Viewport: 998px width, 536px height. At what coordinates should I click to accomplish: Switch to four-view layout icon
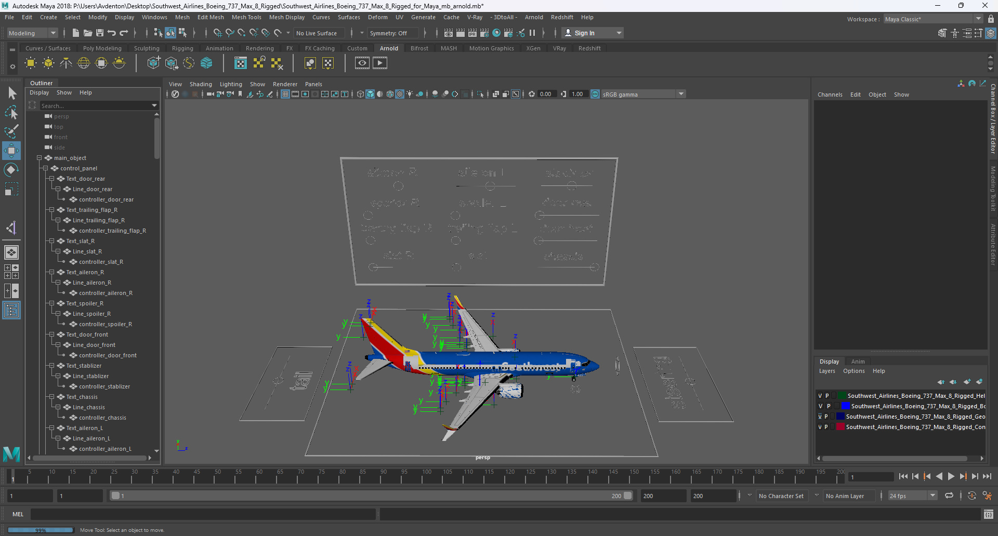coord(11,272)
